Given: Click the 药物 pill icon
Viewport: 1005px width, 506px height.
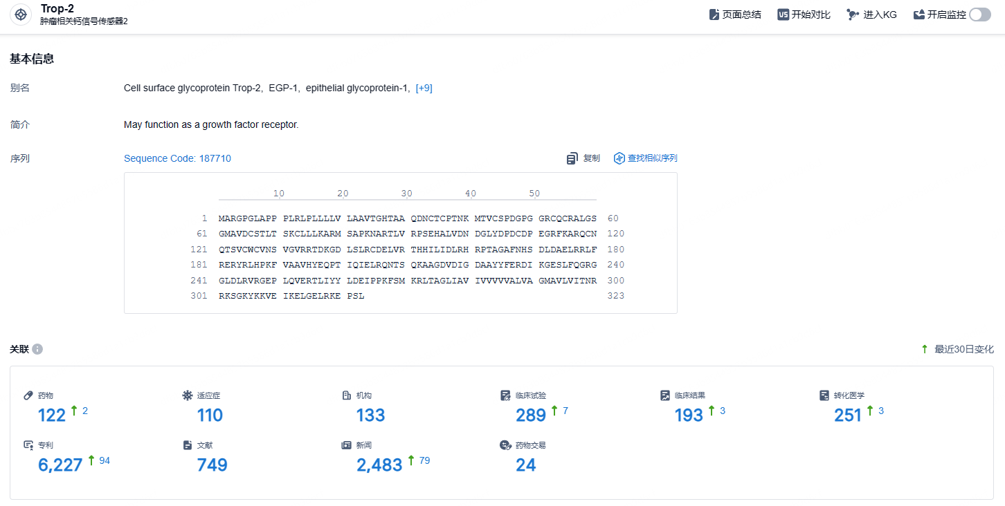Looking at the screenshot, I should pyautogui.click(x=28, y=395).
